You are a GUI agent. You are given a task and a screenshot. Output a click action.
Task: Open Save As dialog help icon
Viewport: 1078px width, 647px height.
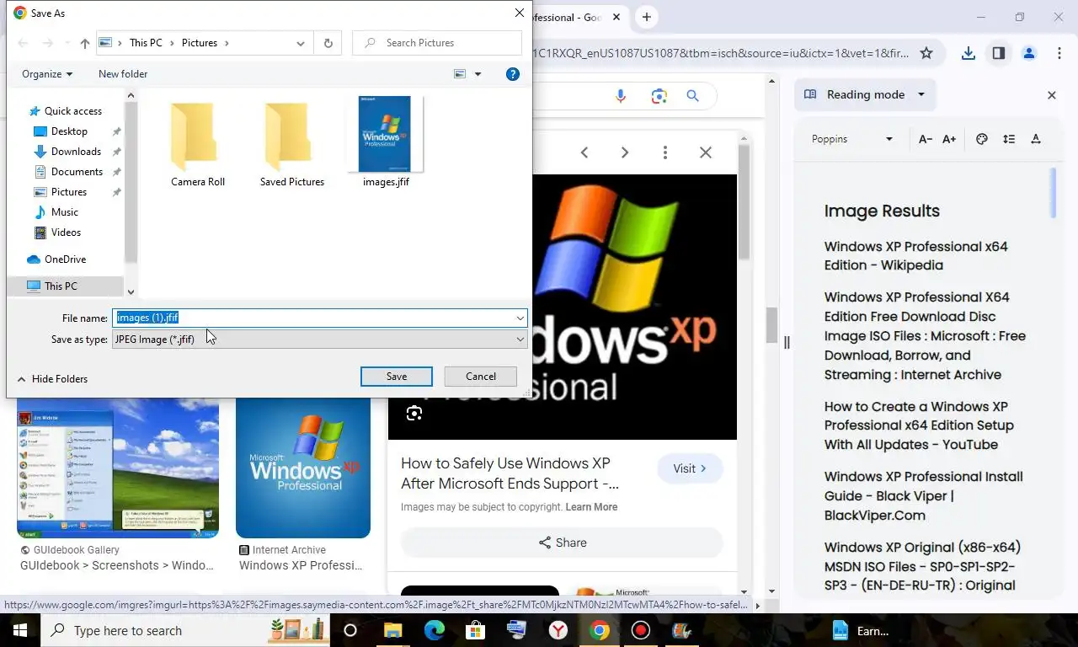[512, 74]
